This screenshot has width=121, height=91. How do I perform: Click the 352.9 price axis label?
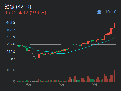11,37
